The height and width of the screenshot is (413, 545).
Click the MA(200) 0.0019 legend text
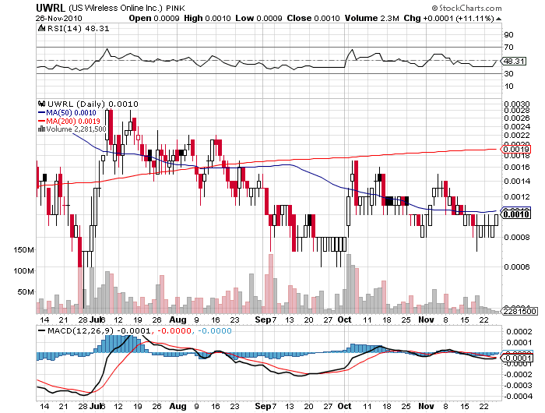73,121
